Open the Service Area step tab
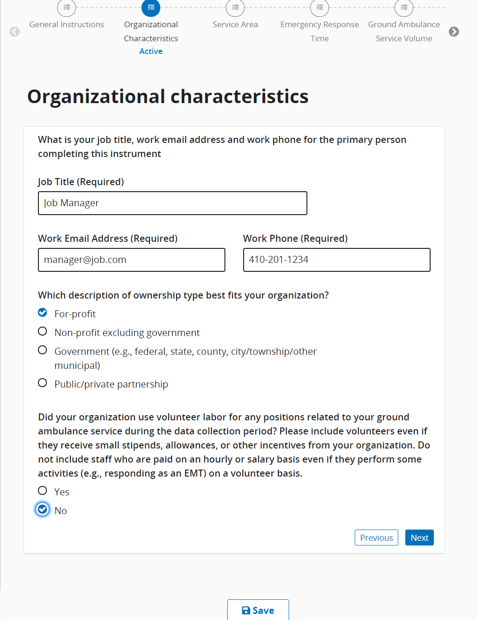Image resolution: width=477 pixels, height=620 pixels. point(235,24)
